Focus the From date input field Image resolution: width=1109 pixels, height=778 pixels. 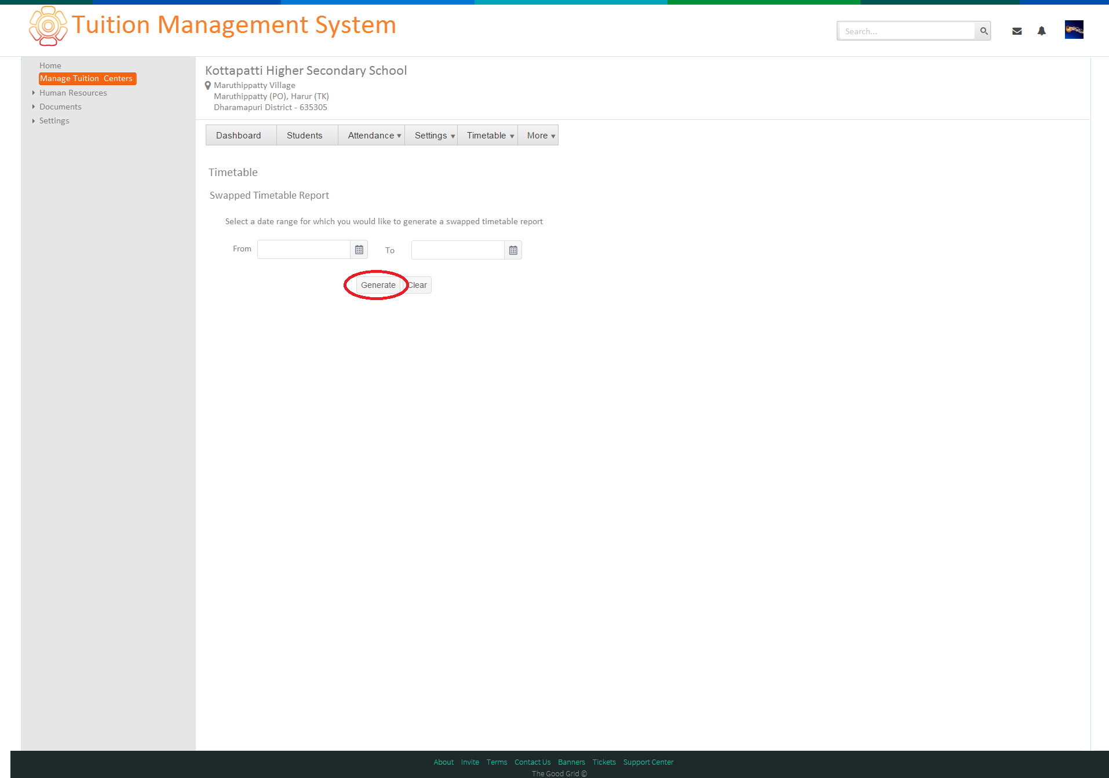(x=304, y=250)
